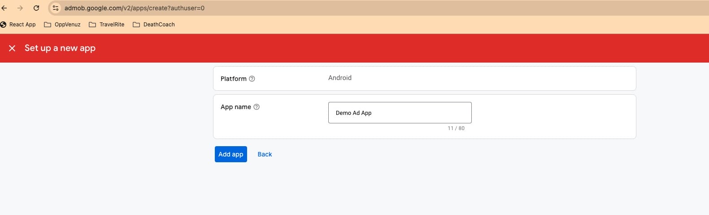Click the Platform help question-mark icon
The width and height of the screenshot is (709, 215).
252,79
